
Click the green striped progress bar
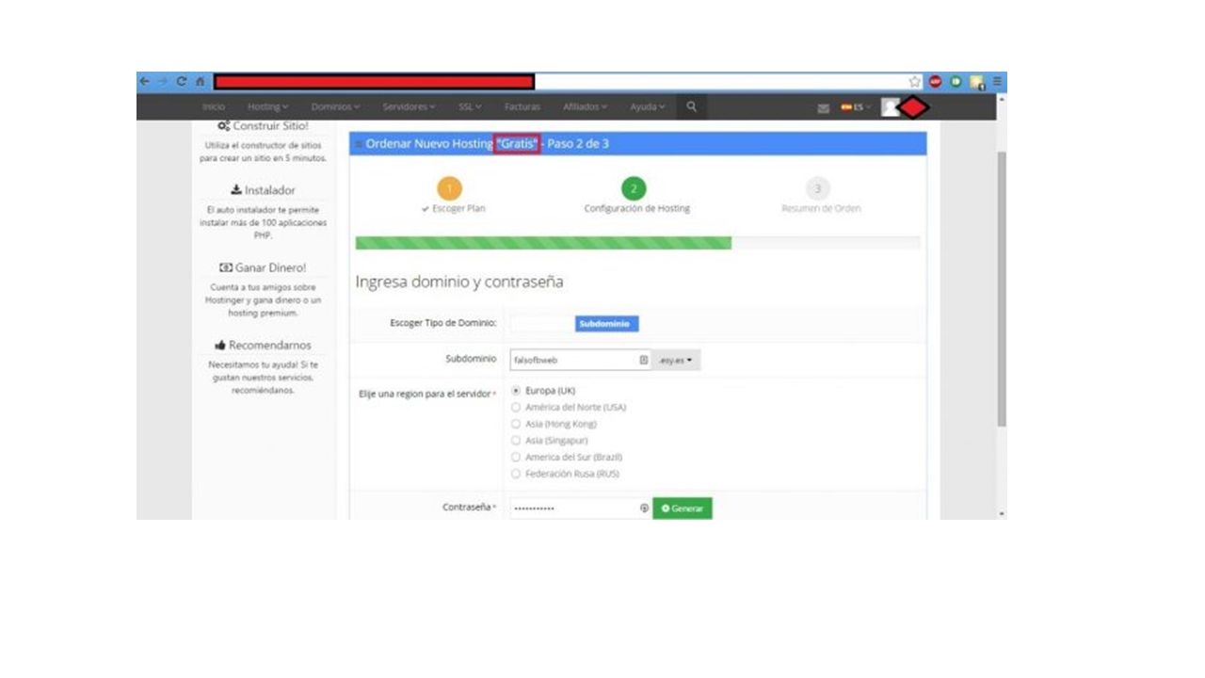pyautogui.click(x=543, y=243)
